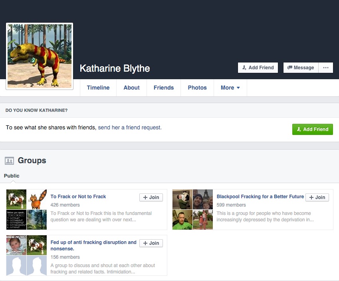Join the Fed up of anti fracking group
This screenshot has height=281, width=339.
(151, 243)
